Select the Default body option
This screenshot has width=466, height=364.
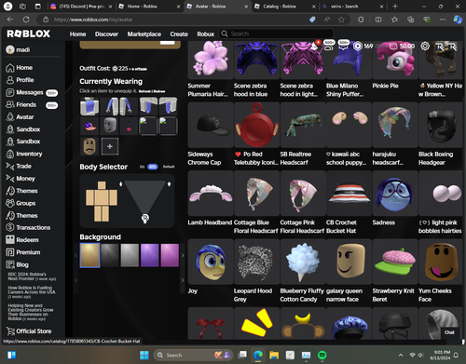click(169, 167)
